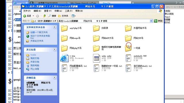
Task: Open the asp+php小马 folder
Action: 71,28
